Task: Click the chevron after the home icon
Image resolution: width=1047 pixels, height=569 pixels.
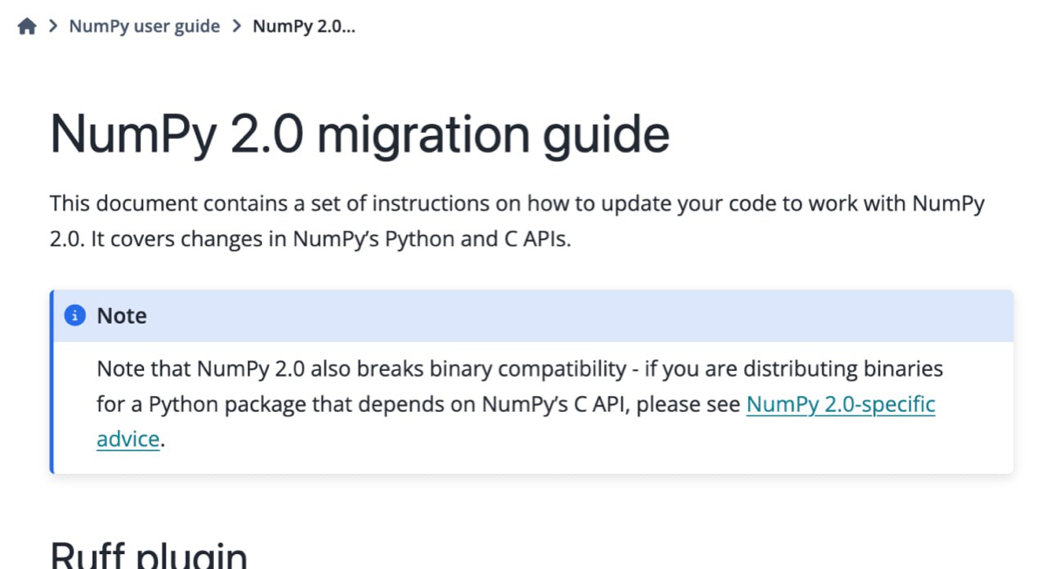Action: coord(53,26)
